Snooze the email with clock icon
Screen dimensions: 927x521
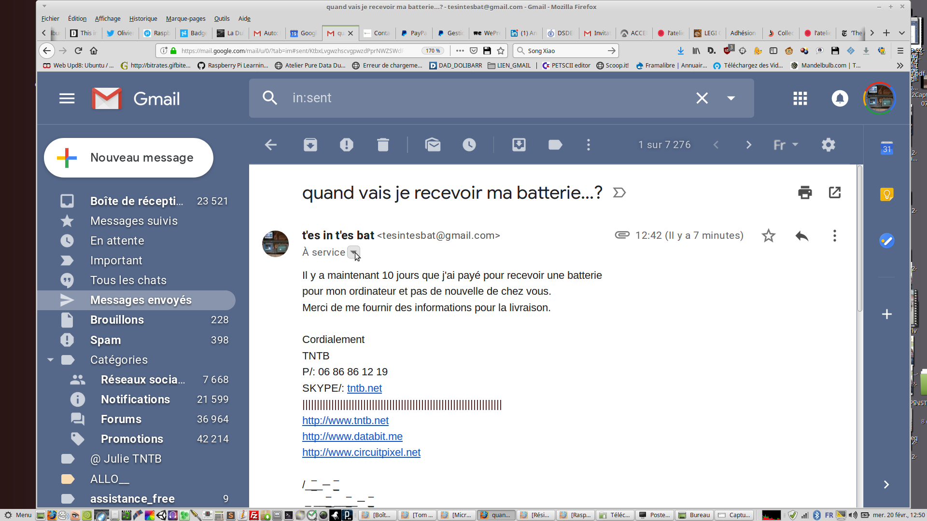point(469,145)
